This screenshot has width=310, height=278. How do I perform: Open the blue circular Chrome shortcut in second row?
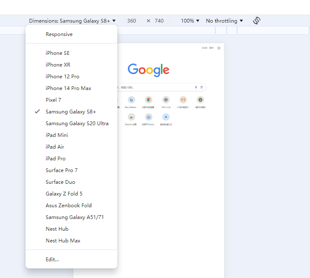(148, 119)
